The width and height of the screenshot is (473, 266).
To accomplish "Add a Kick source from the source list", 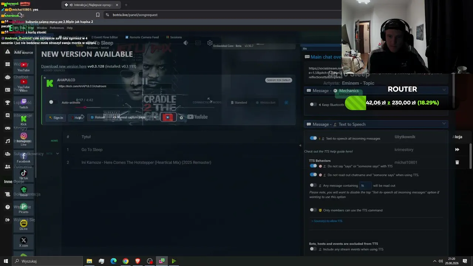I will click(23, 121).
